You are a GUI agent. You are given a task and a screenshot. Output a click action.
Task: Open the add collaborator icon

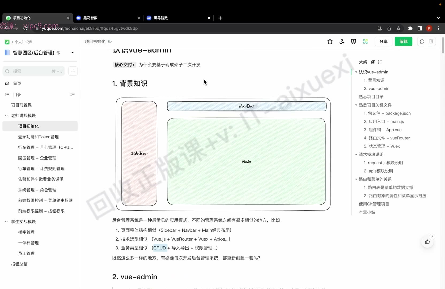[x=342, y=41]
